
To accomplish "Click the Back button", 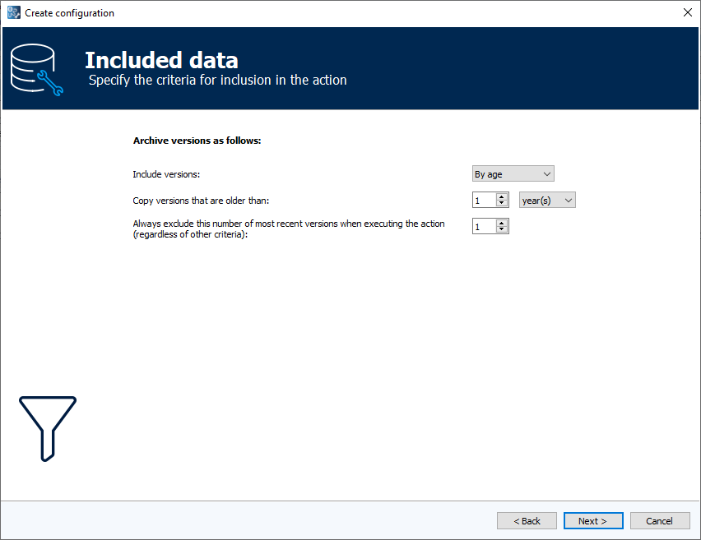I will point(527,520).
